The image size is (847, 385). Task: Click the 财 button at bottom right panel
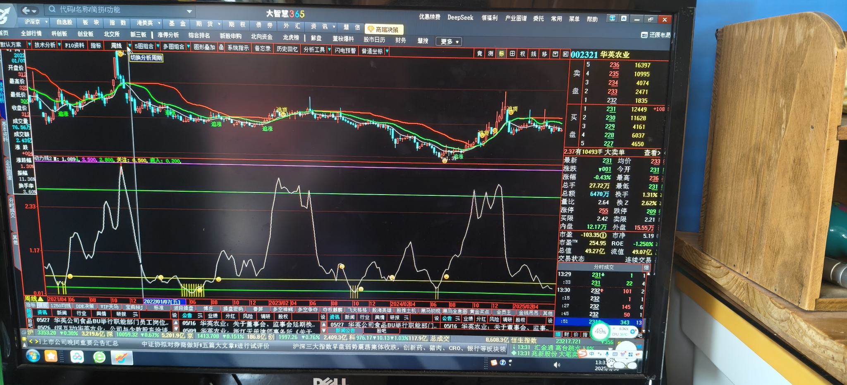tap(567, 334)
